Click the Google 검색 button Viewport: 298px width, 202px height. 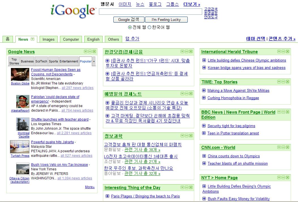129,19
